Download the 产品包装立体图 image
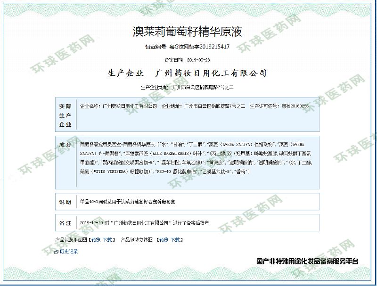 click(175, 240)
